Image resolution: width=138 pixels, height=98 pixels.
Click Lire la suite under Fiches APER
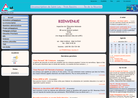point(102,84)
